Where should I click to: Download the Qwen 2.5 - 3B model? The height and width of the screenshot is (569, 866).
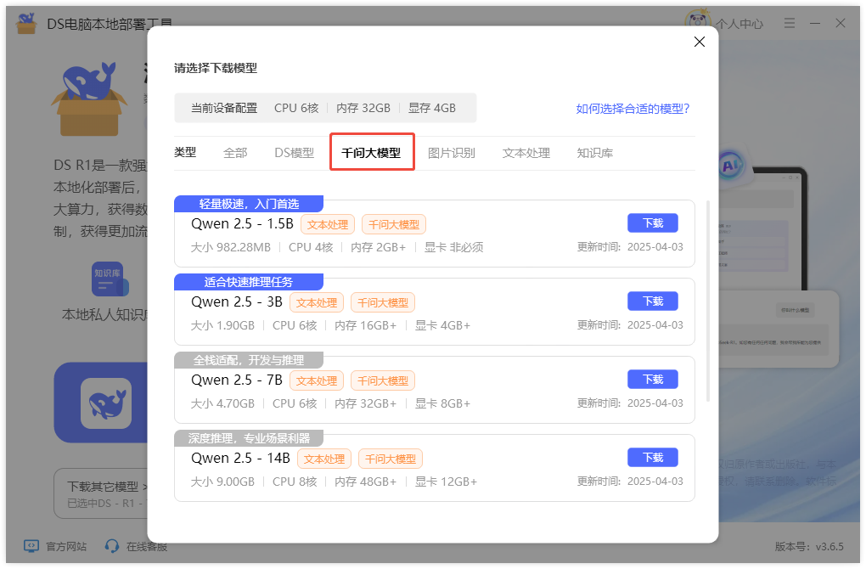653,301
